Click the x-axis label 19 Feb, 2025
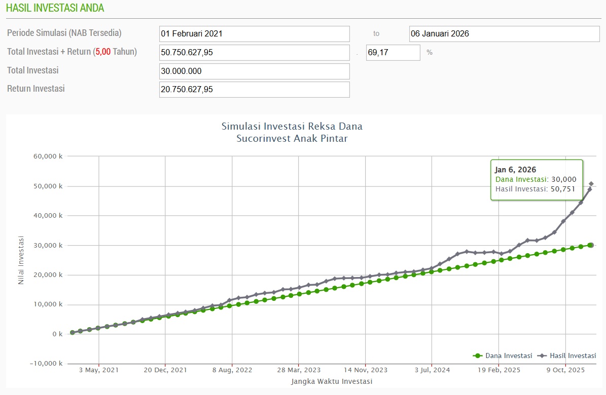The image size is (606, 395). point(499,370)
